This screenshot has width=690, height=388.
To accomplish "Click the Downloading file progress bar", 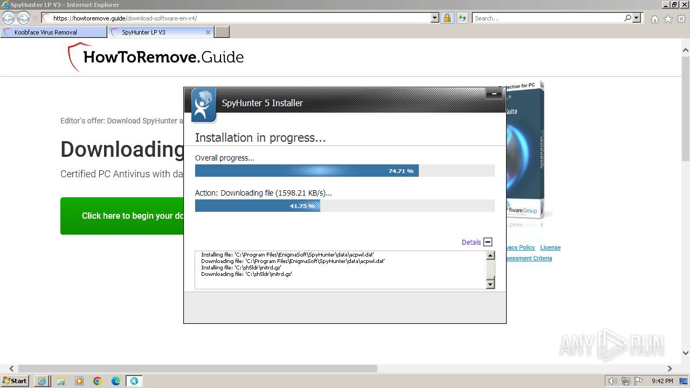I will point(344,206).
